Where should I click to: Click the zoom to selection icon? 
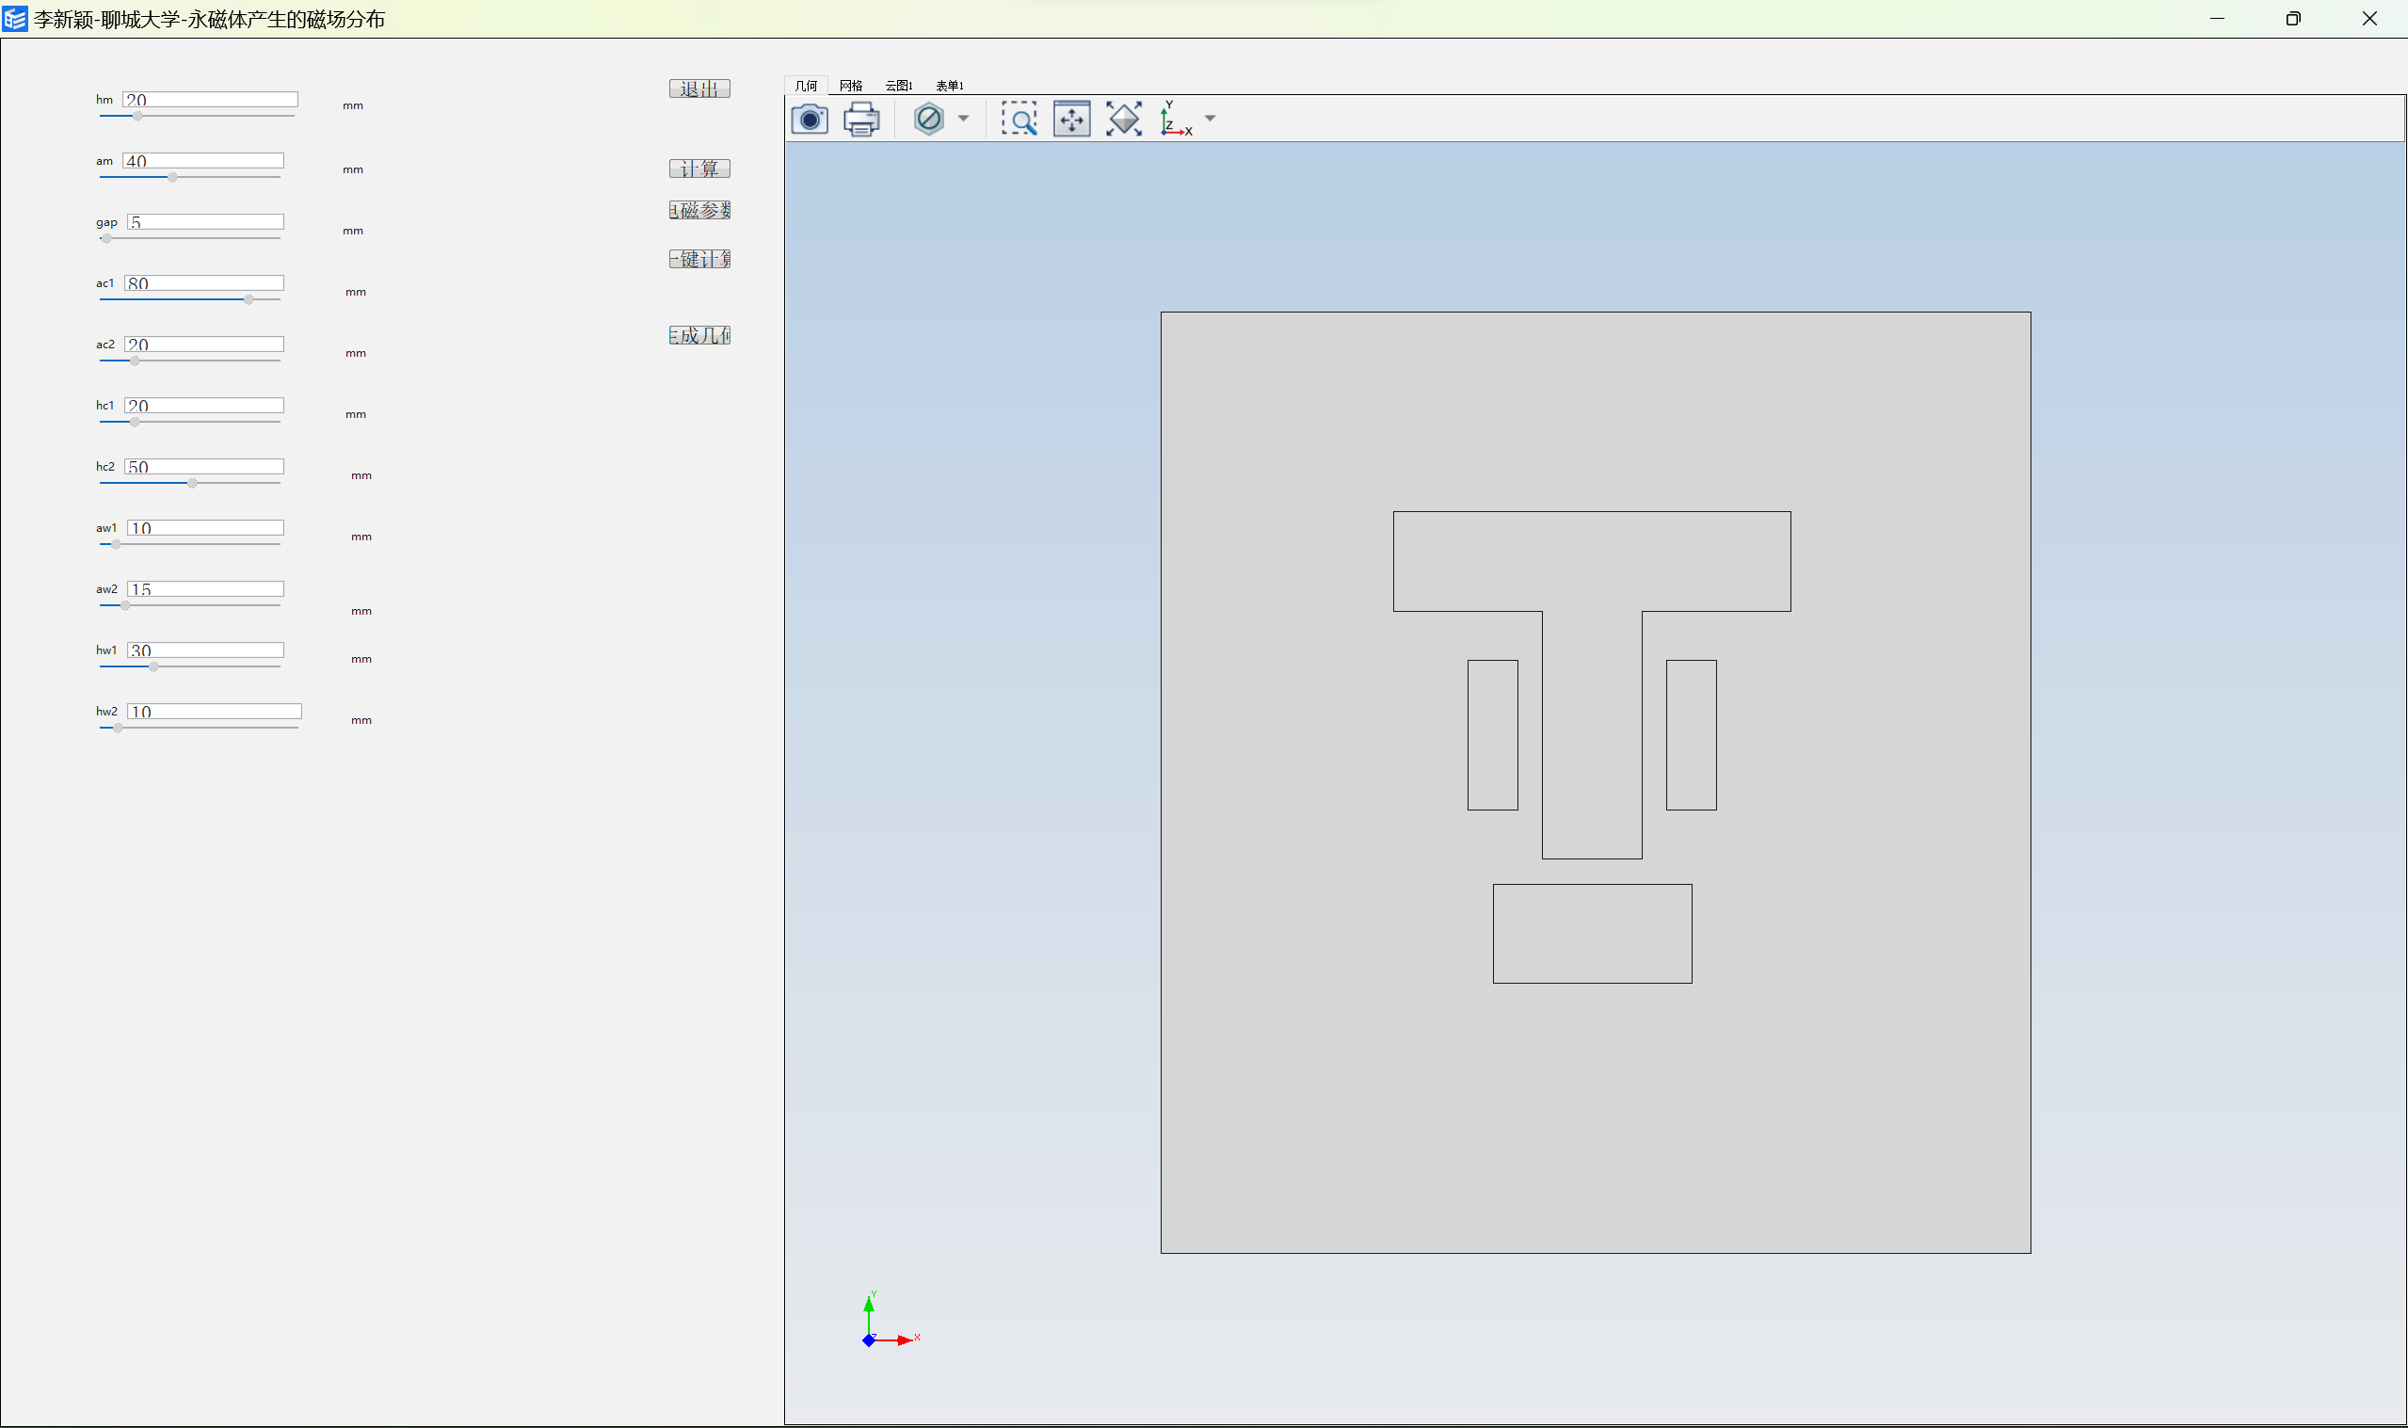[1071, 120]
